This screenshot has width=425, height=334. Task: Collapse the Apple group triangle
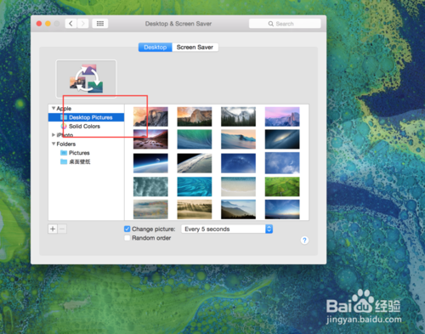point(54,108)
